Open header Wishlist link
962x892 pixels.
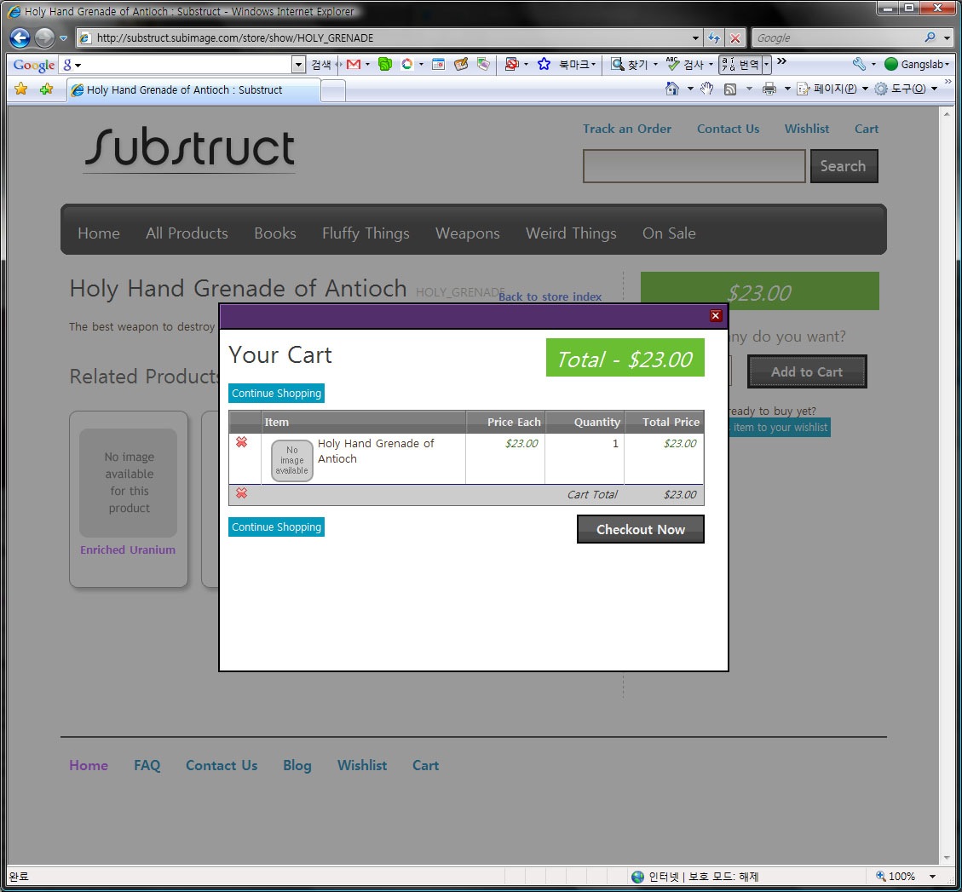point(806,129)
